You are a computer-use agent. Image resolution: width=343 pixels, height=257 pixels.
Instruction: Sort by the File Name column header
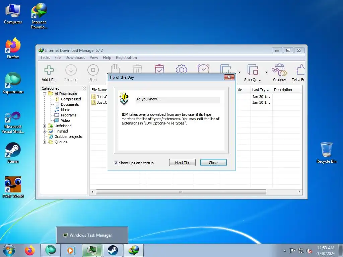tap(98, 90)
